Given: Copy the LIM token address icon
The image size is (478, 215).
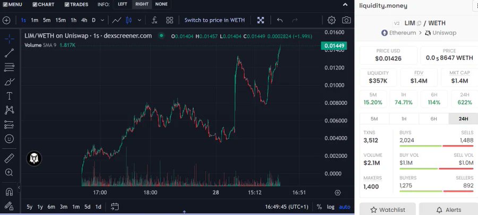Looking at the screenshot, I should [419, 23].
